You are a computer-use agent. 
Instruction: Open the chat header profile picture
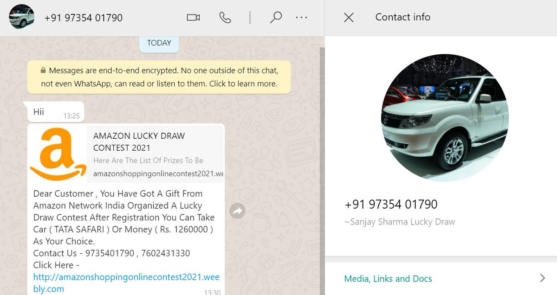click(x=22, y=17)
